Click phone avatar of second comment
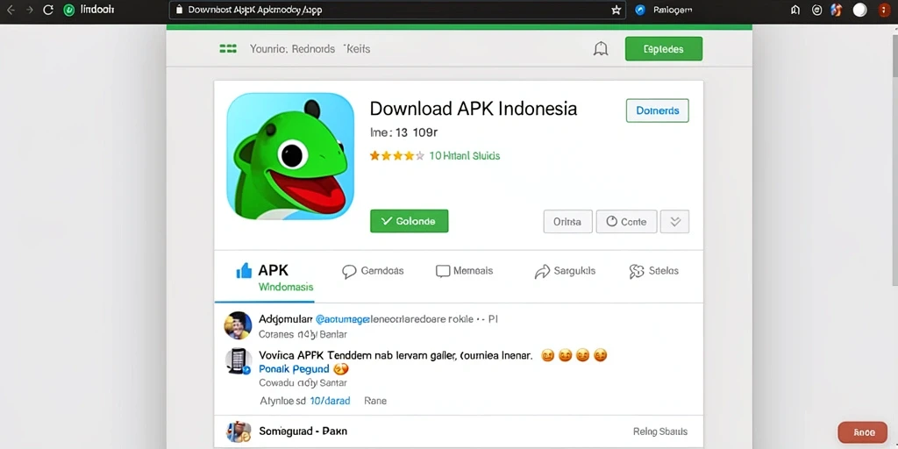Screen dimensions: 898x449 238,361
